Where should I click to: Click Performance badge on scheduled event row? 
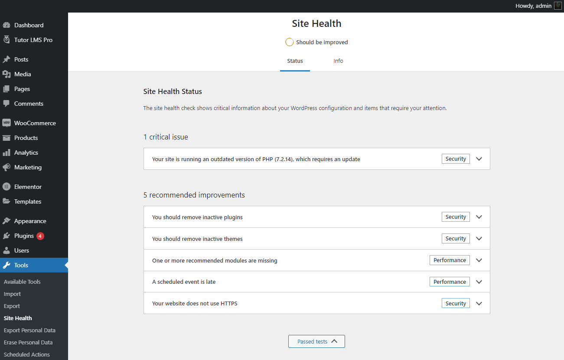[450, 282]
